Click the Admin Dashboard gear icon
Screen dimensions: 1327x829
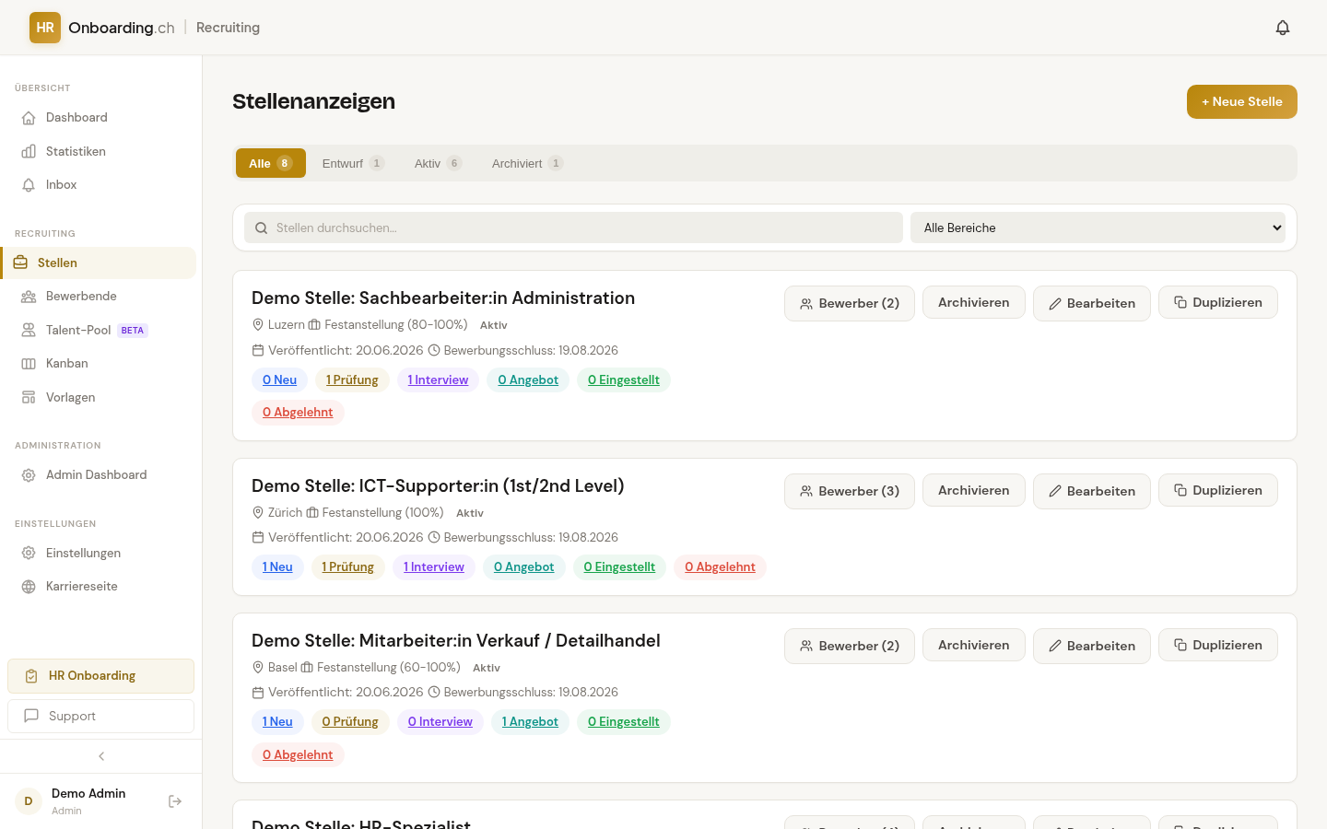[29, 475]
